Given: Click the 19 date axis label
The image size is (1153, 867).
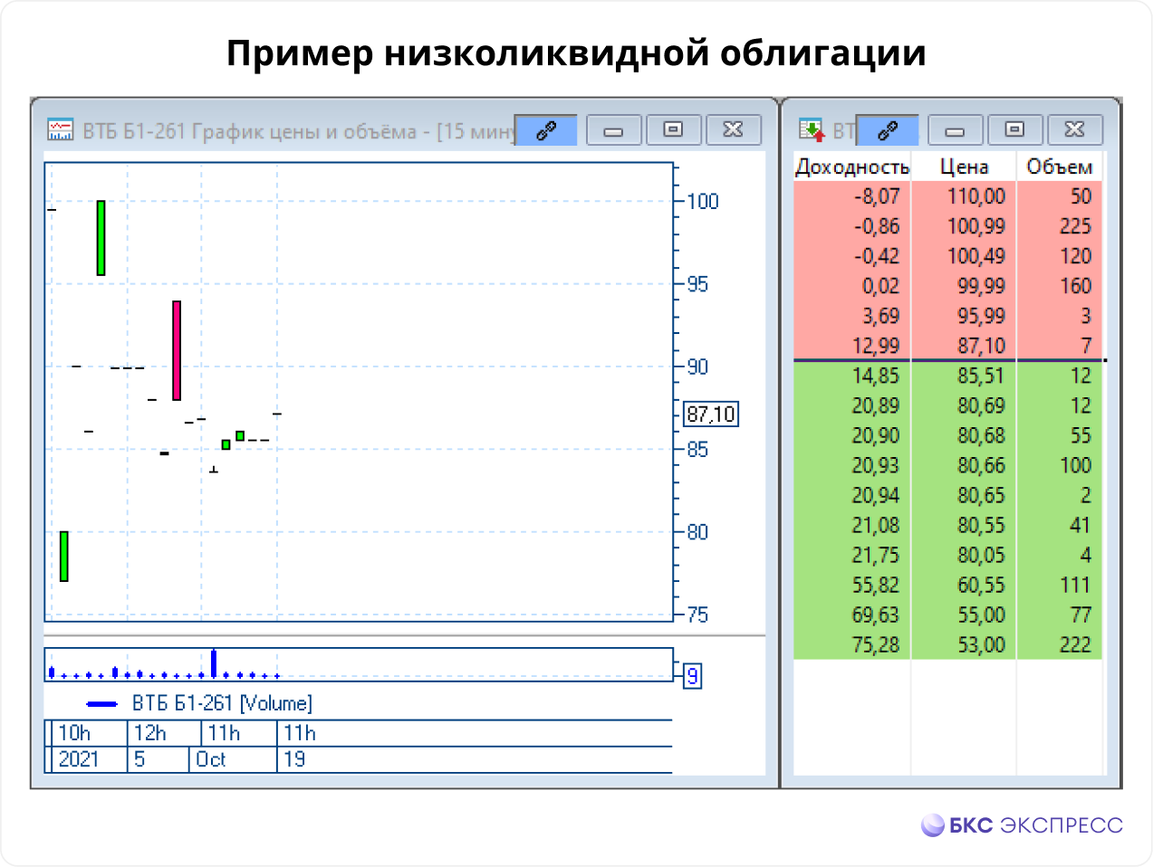Looking at the screenshot, I should tap(294, 759).
